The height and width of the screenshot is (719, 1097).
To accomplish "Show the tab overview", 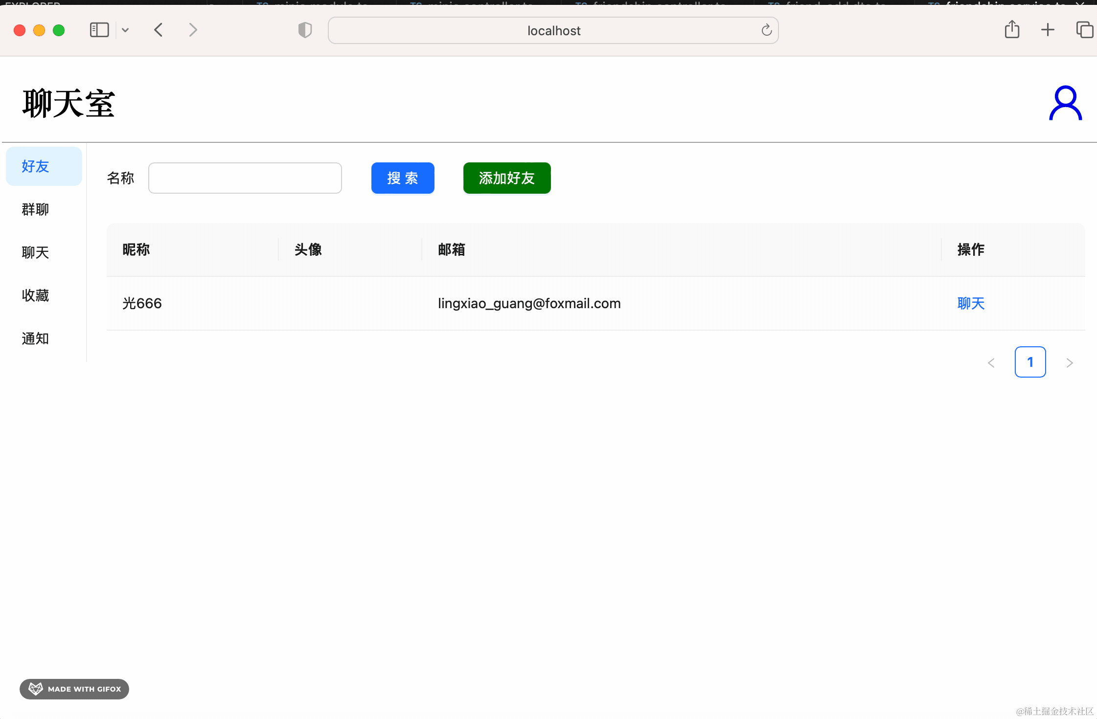I will (x=1084, y=30).
